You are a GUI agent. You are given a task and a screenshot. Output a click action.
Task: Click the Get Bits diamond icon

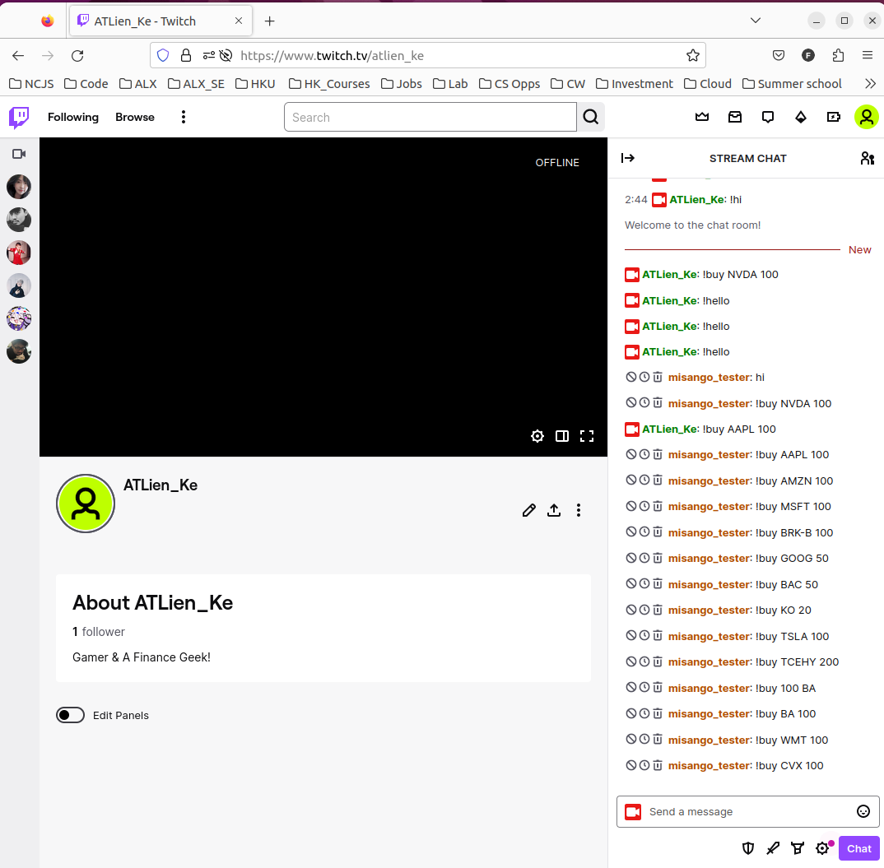(x=801, y=117)
